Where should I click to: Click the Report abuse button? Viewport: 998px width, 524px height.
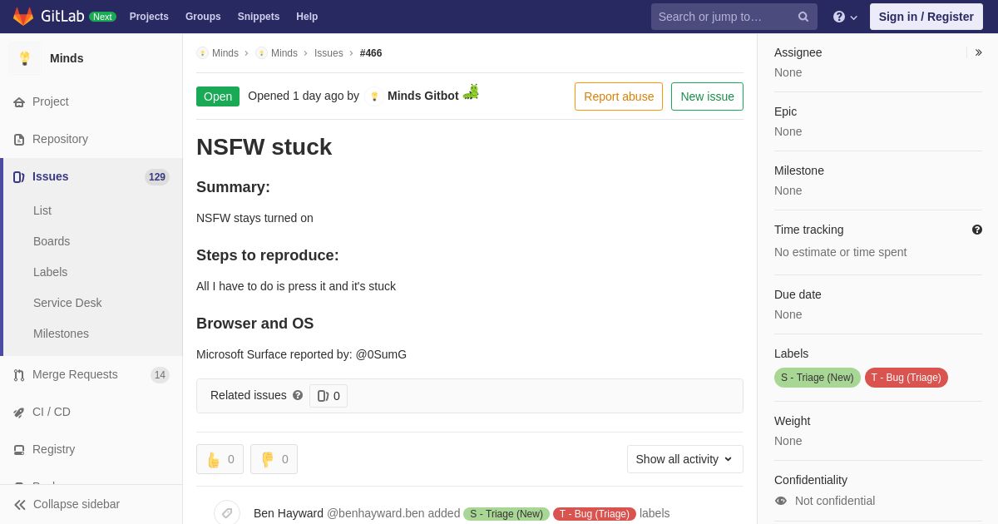(x=619, y=96)
